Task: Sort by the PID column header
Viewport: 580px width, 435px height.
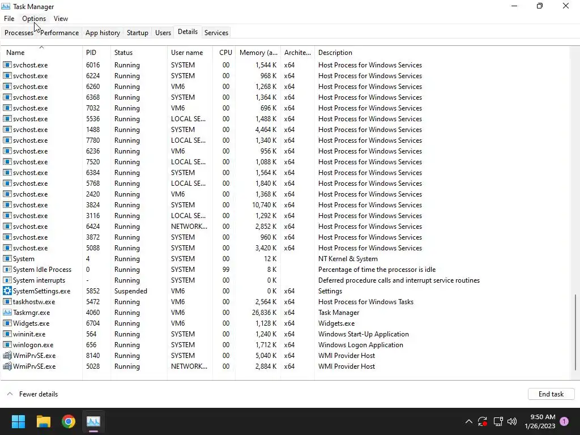Action: coord(96,53)
